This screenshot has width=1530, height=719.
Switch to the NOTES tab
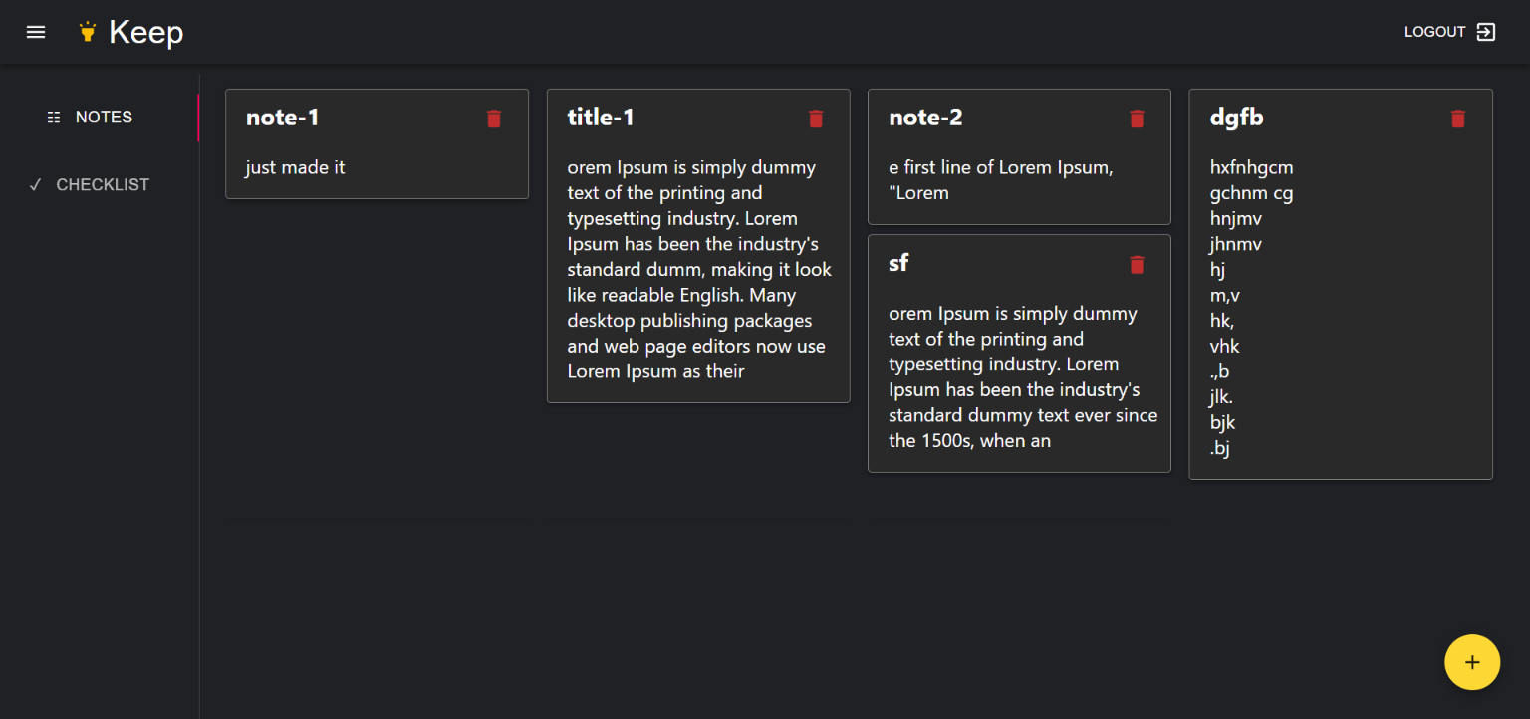pyautogui.click(x=100, y=118)
